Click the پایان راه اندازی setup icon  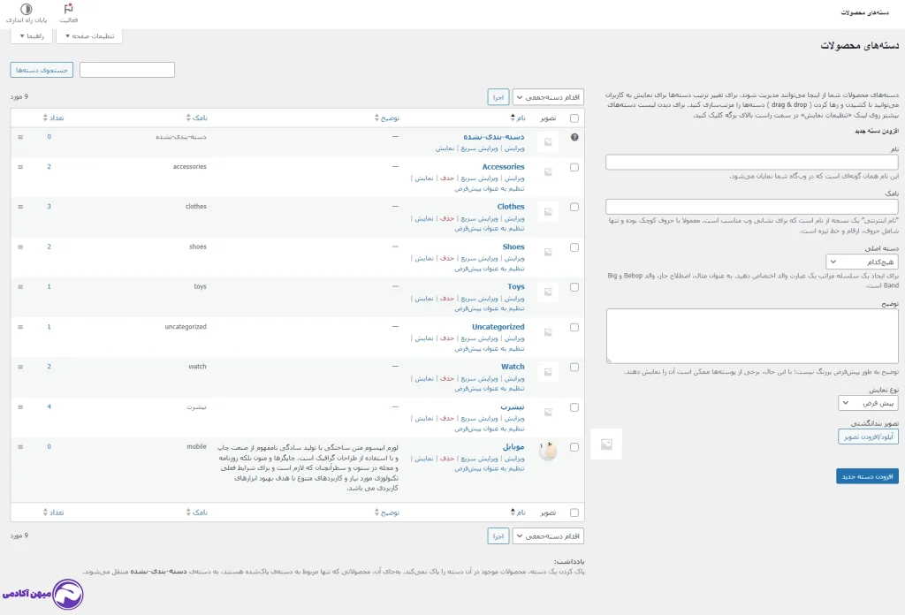click(x=26, y=9)
